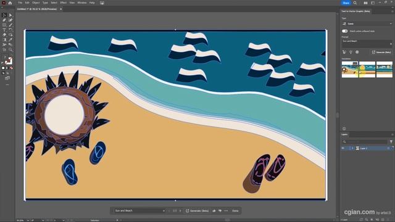Image resolution: width=395 pixels, height=222 pixels.
Task: Click the Home icon in top bar
Action: coord(10,2)
